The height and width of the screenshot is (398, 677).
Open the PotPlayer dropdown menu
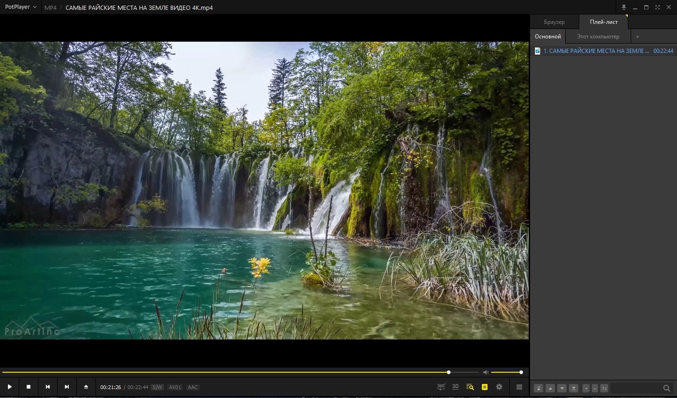21,7
